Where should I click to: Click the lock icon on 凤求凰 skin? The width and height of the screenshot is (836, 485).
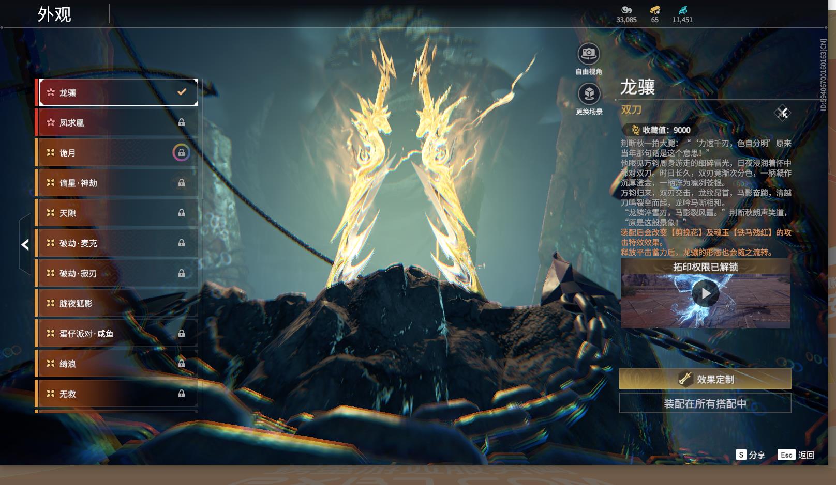coord(181,122)
